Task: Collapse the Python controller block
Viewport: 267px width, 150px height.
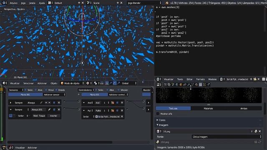Action: pyautogui.click(x=84, y=110)
